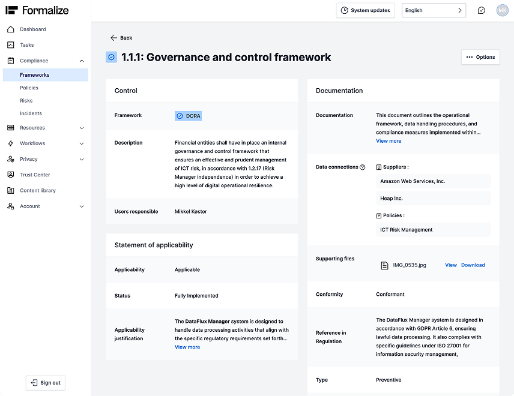Click View more under Documentation text
Viewport: 514px width, 396px height.
[x=389, y=141]
